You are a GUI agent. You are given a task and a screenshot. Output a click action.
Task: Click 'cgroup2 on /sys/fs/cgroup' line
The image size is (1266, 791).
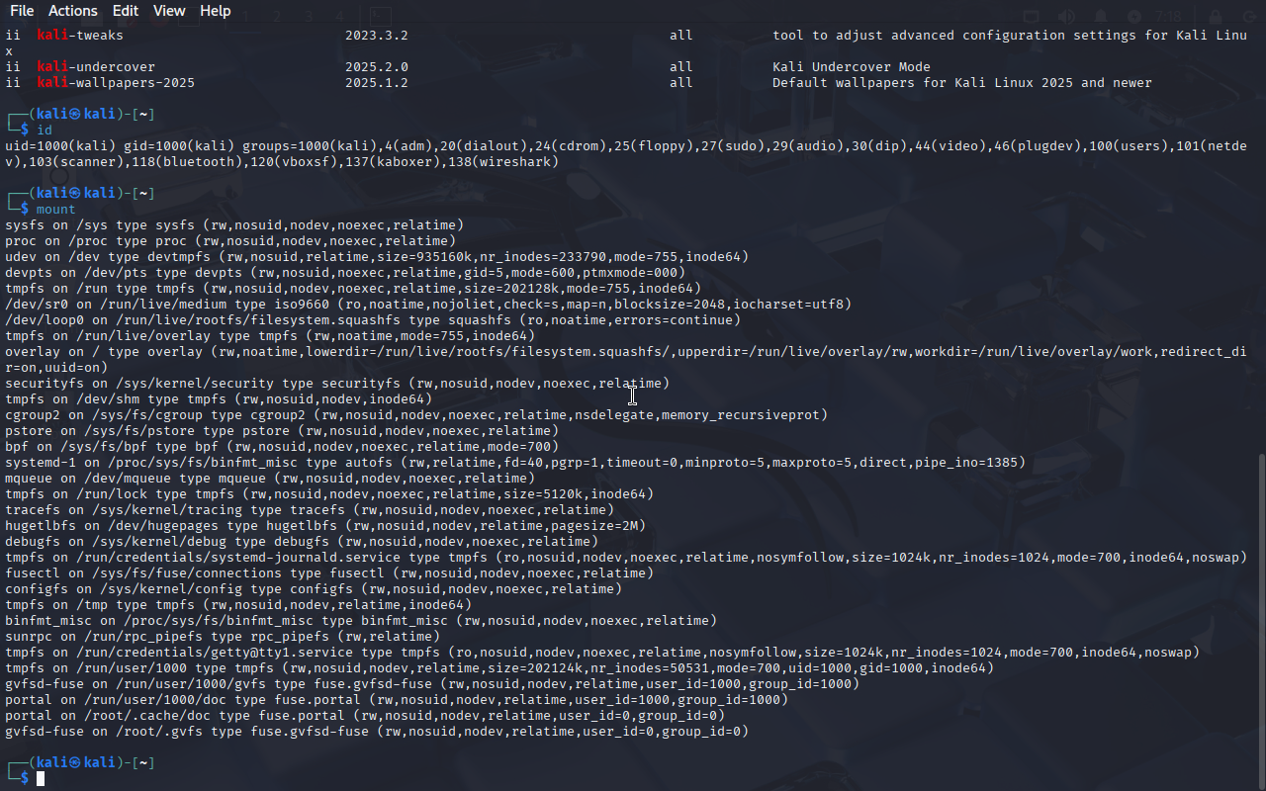click(416, 414)
